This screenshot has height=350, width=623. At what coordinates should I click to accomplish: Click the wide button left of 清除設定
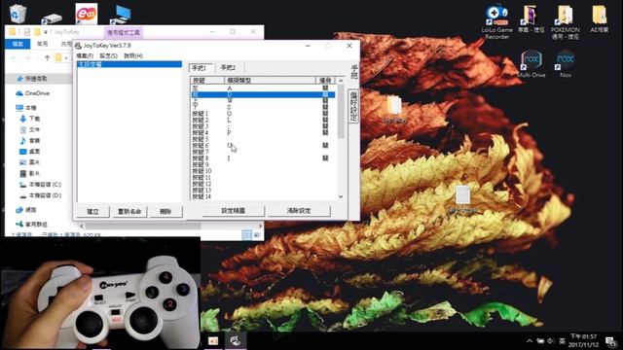coord(234,211)
